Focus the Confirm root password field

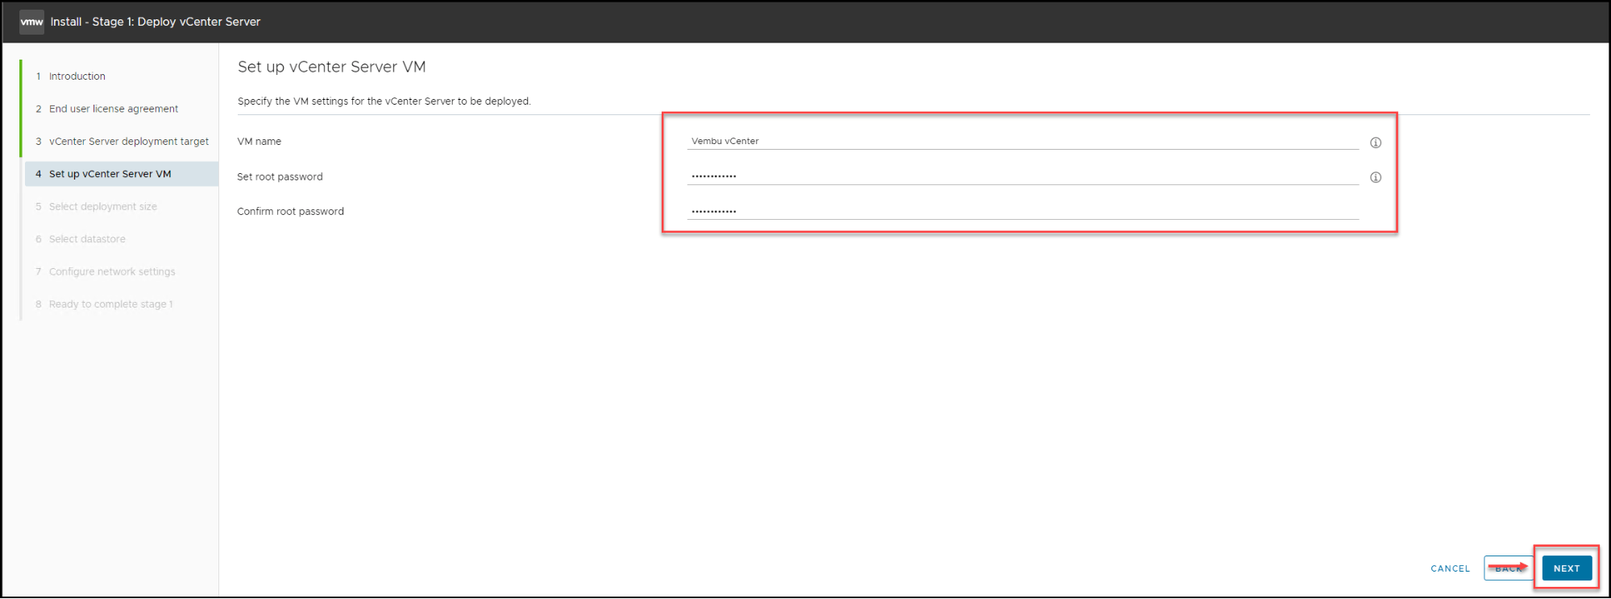pyautogui.click(x=1023, y=211)
